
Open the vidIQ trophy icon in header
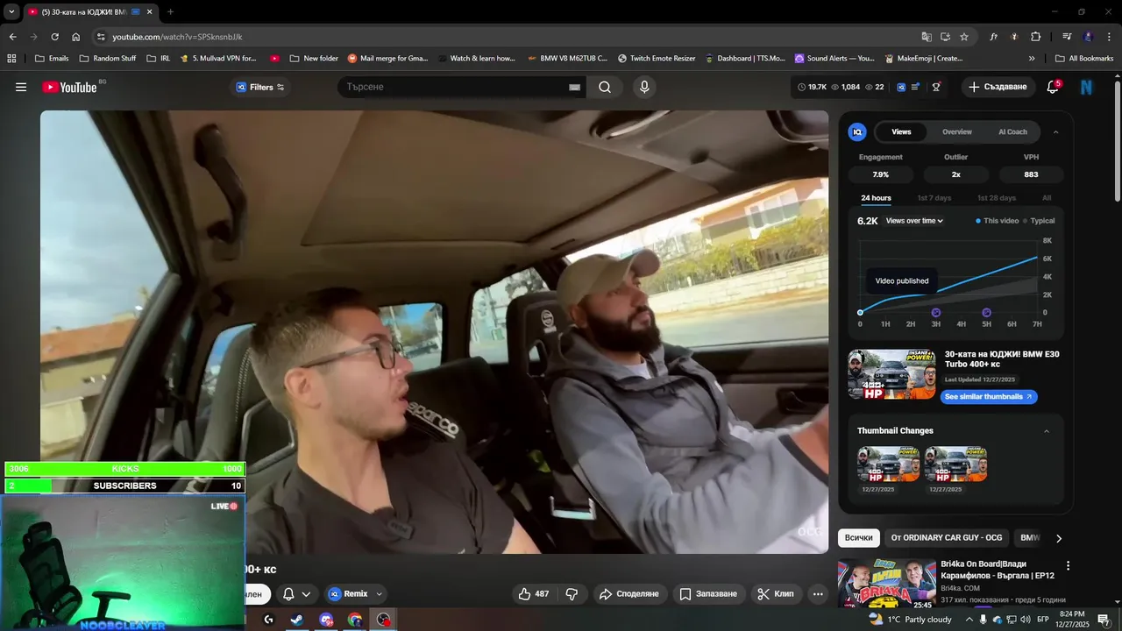point(936,87)
